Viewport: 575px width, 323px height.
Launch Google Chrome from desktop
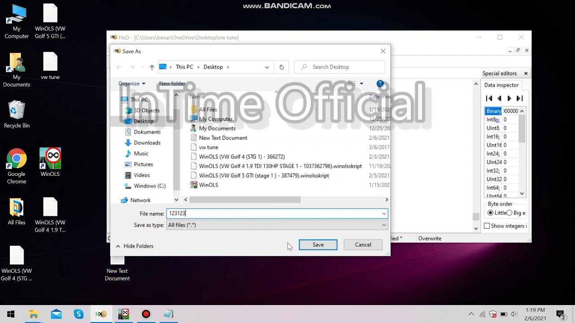(x=17, y=166)
